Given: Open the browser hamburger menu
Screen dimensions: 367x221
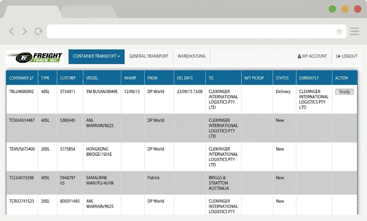Looking at the screenshot, I should (x=354, y=31).
